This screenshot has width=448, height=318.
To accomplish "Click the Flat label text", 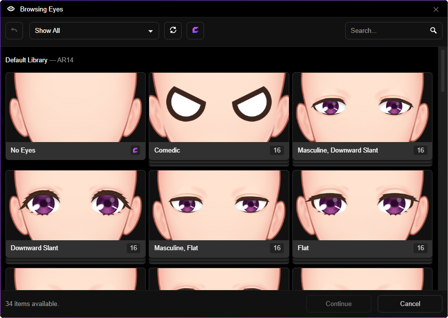I will pos(303,248).
